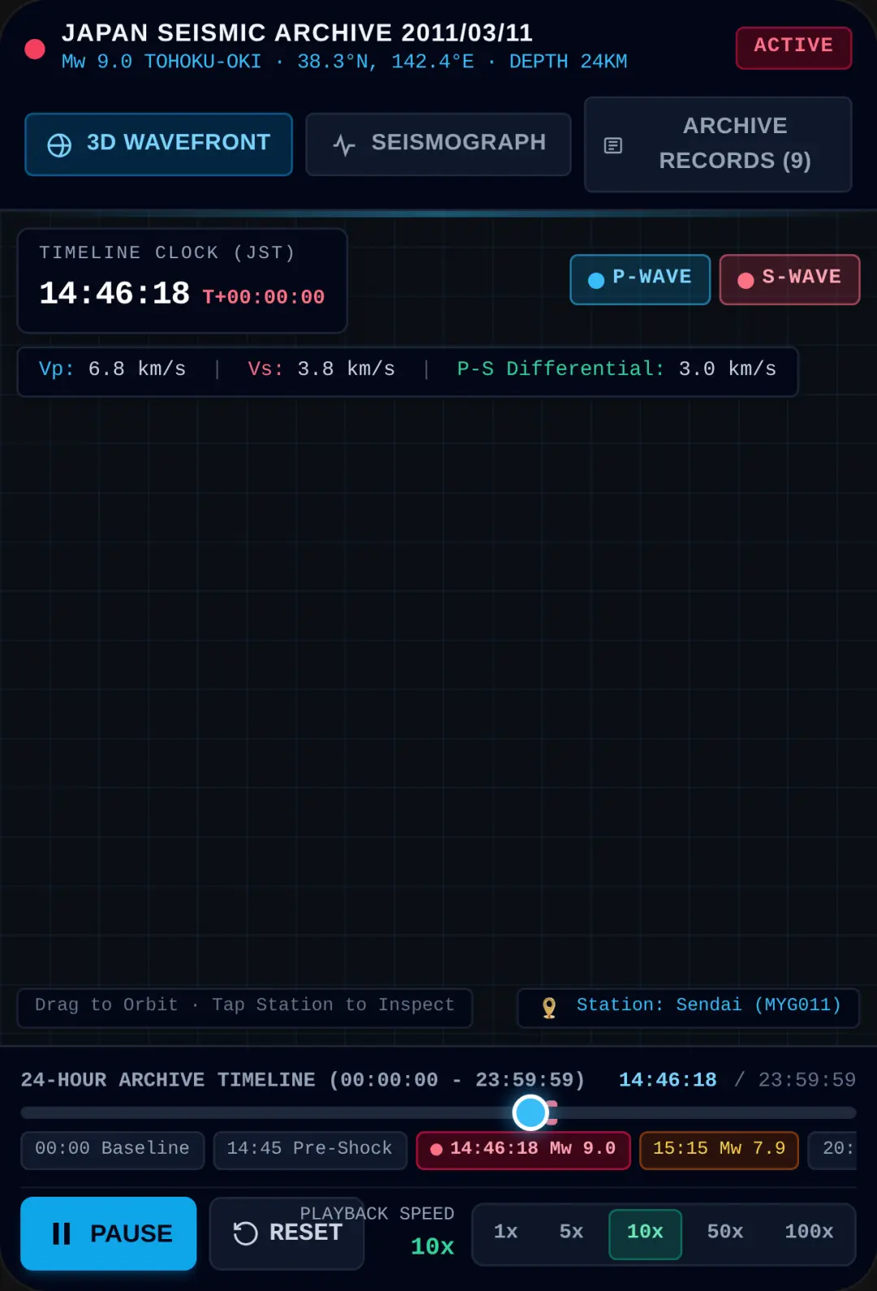
Task: Click the Mw 9.0 Tohoku-Oki subtitle
Action: point(344,62)
